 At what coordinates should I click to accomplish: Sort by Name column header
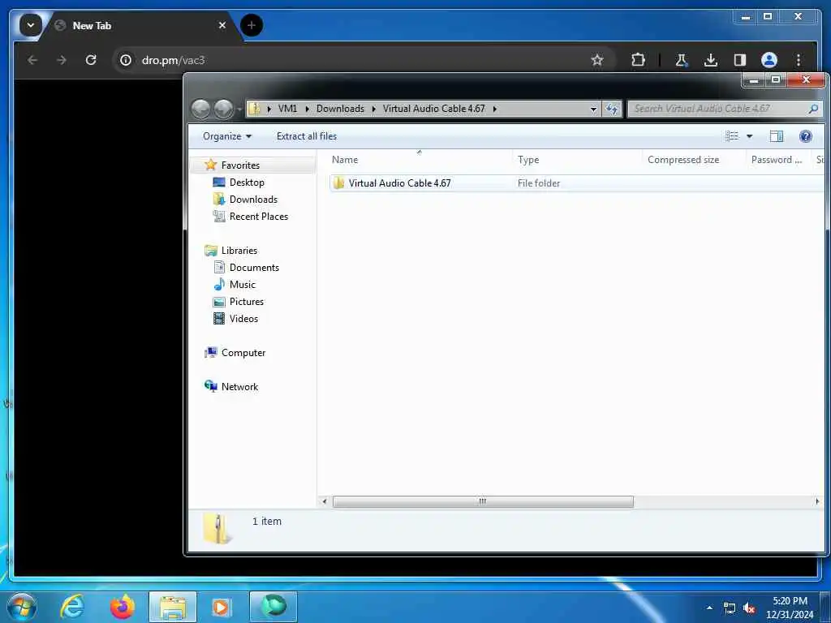pyautogui.click(x=420, y=160)
